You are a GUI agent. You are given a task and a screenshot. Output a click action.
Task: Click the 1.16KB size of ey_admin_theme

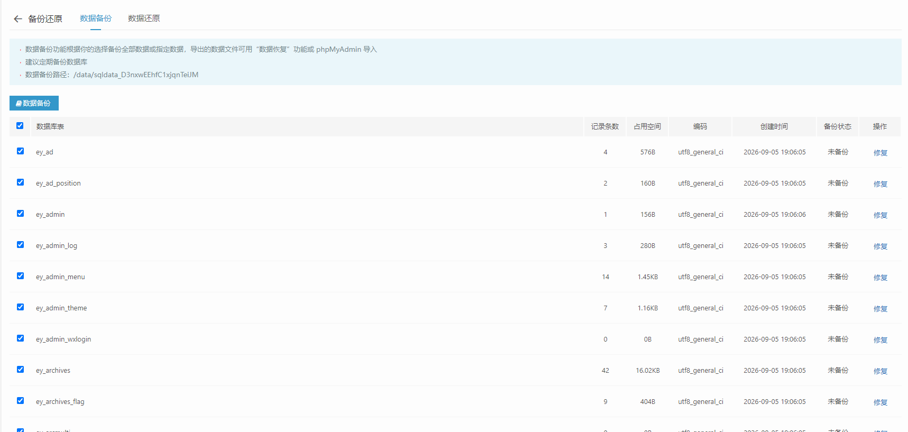pyautogui.click(x=648, y=308)
